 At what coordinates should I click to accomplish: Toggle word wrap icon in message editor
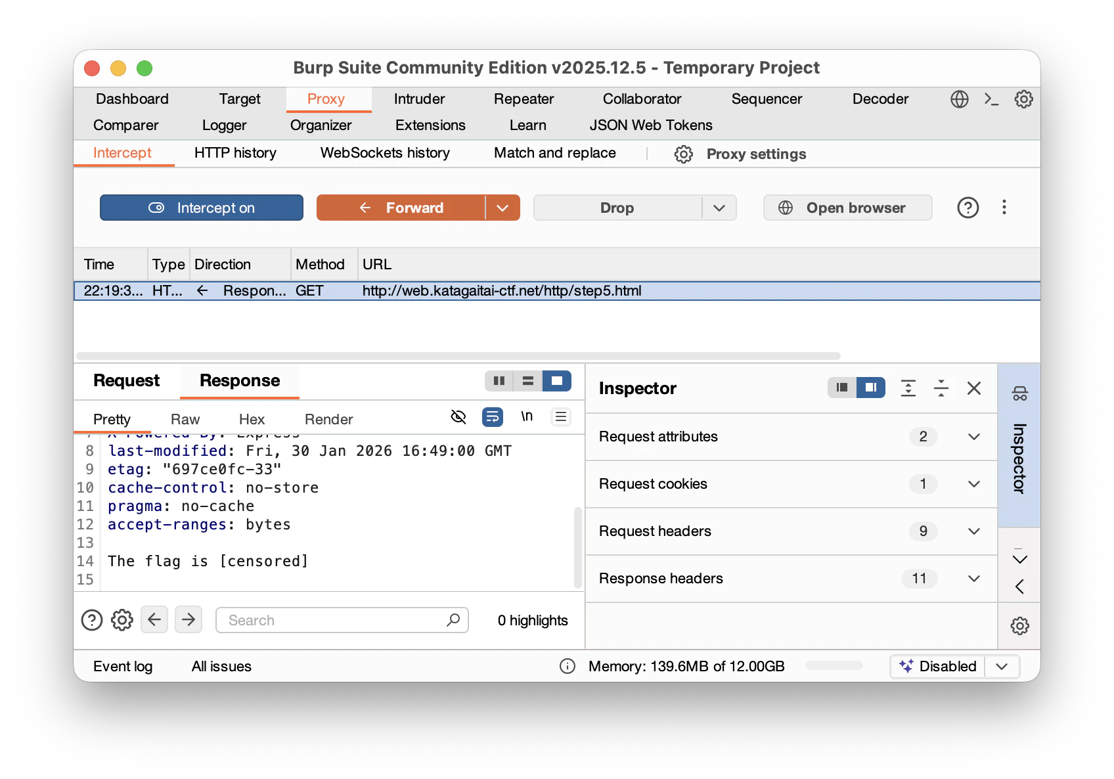492,417
